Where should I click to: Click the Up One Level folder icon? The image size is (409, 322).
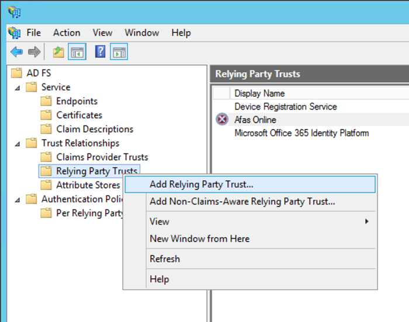coord(58,52)
